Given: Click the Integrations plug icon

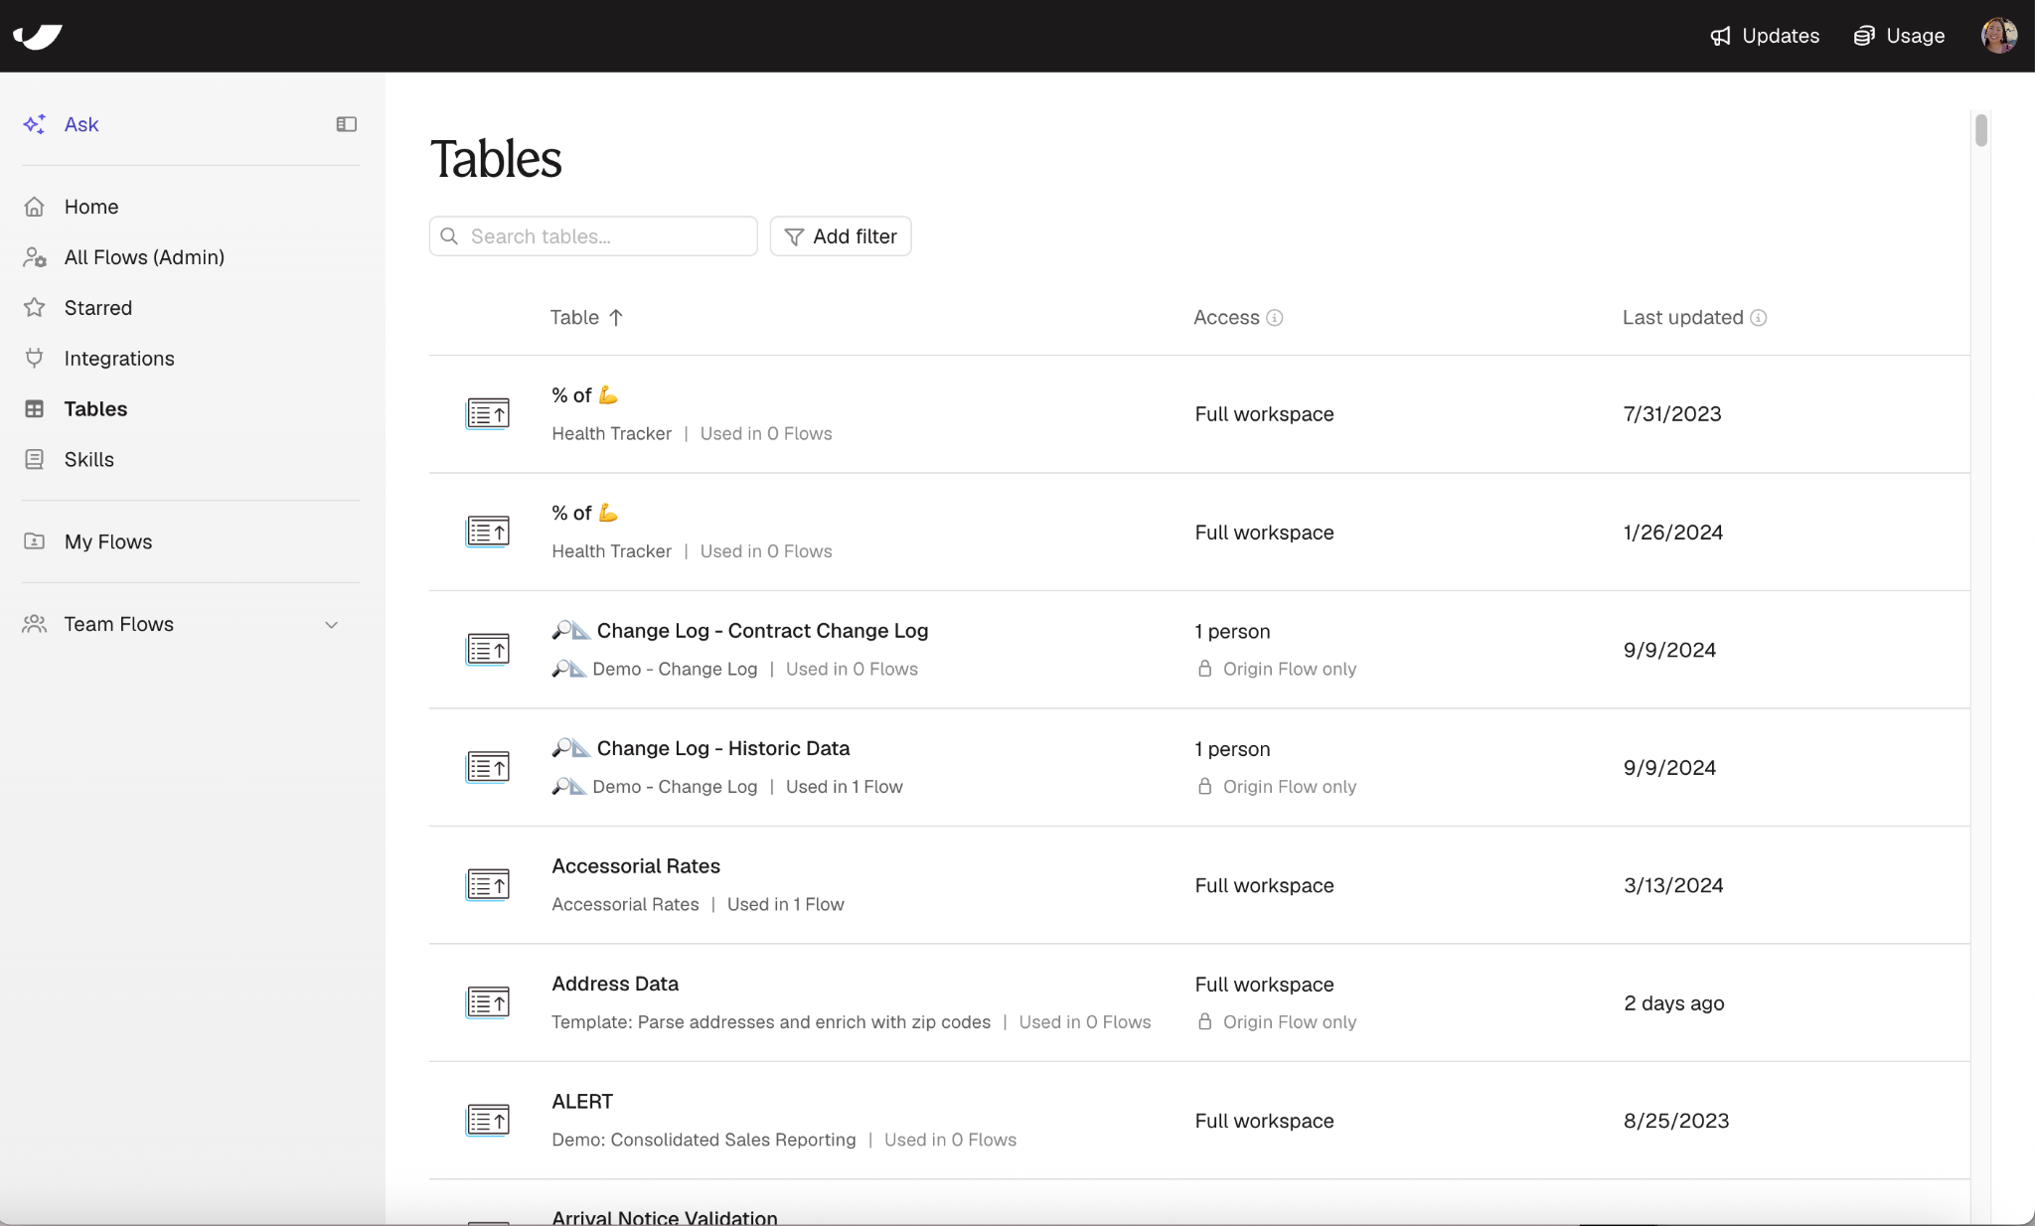Looking at the screenshot, I should click(x=35, y=359).
